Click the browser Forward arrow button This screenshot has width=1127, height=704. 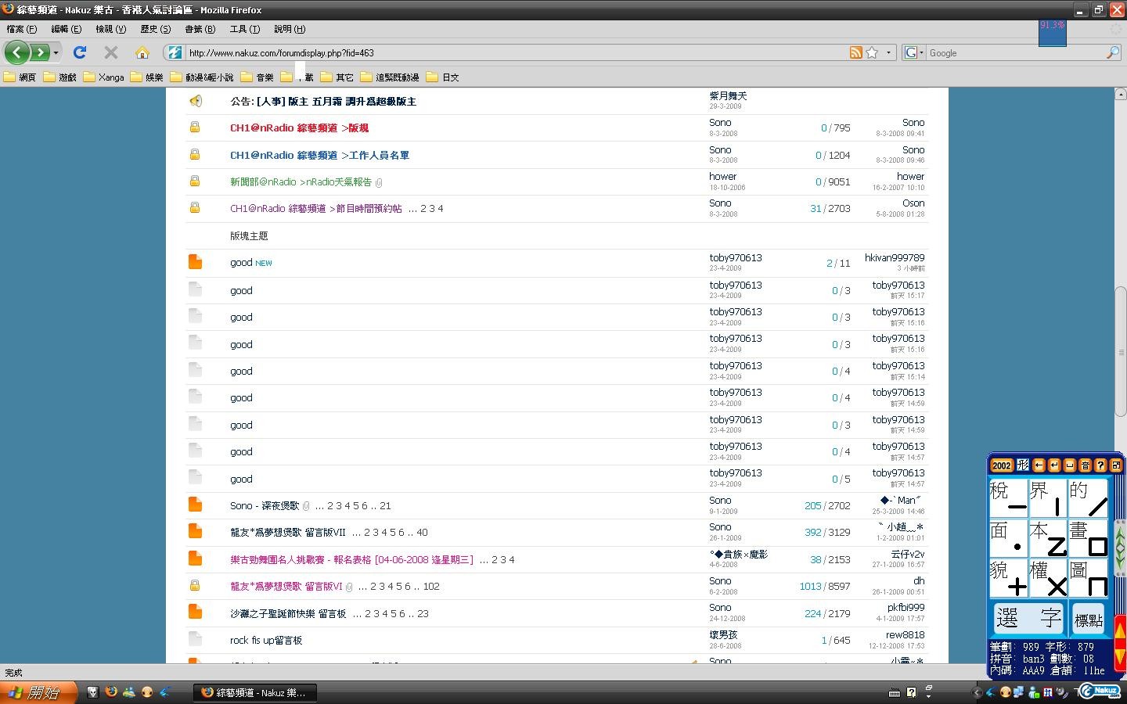point(39,52)
